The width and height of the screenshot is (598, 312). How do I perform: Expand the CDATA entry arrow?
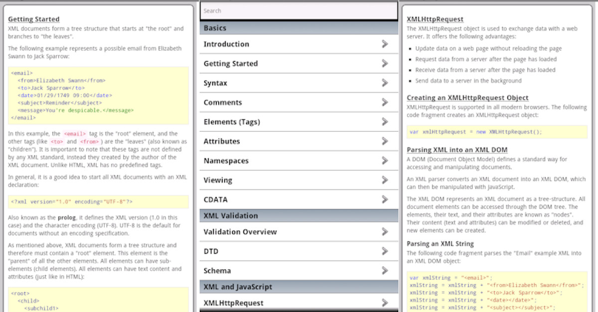tap(385, 199)
